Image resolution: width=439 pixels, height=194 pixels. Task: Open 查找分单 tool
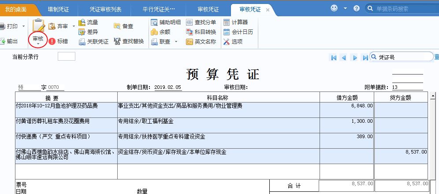201,22
